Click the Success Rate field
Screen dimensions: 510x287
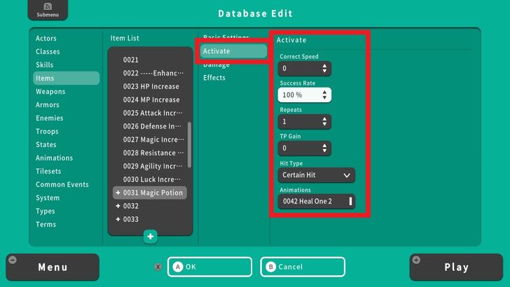pos(304,95)
